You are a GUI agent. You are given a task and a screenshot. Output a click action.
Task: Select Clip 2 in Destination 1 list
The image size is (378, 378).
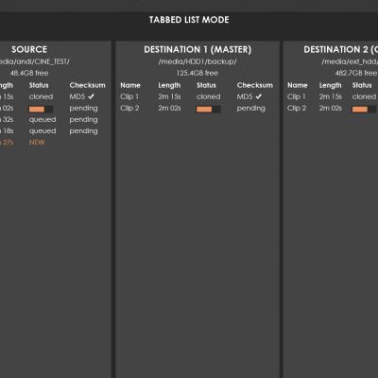(x=129, y=108)
